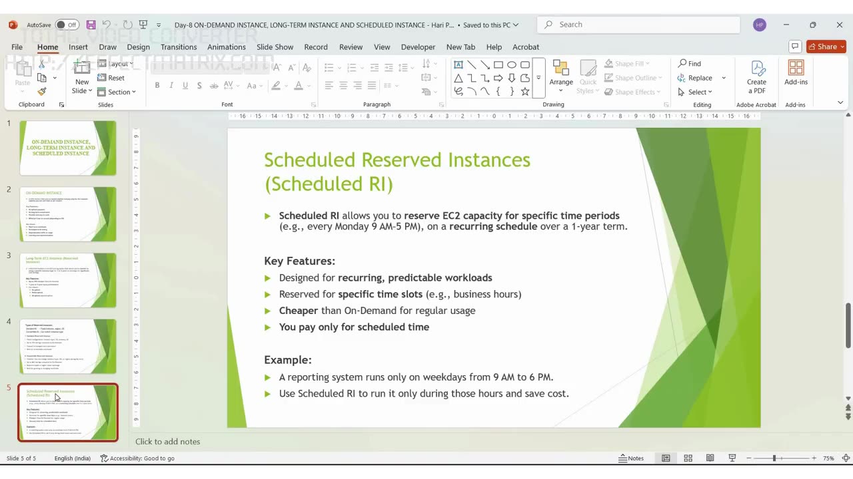Click Fit slide to window icon
The height and width of the screenshot is (479, 853).
pos(846,458)
